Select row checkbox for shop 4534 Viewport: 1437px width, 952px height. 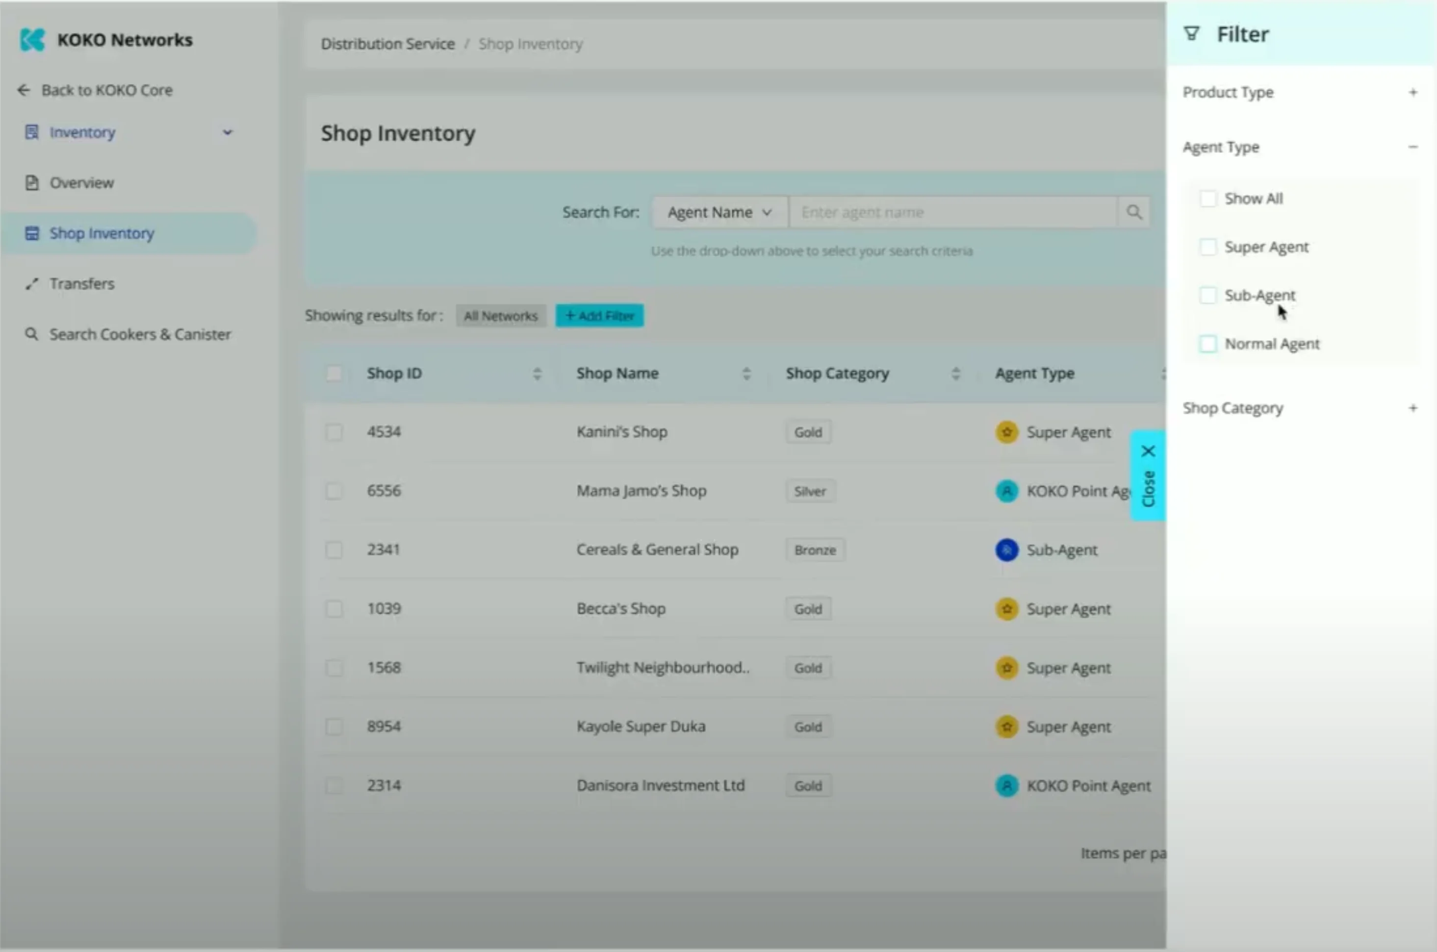point(334,432)
